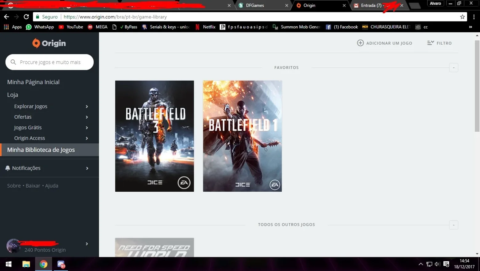Viewport: 480px width, 271px height.
Task: Click the Origin logo in the sidebar
Action: [x=49, y=43]
